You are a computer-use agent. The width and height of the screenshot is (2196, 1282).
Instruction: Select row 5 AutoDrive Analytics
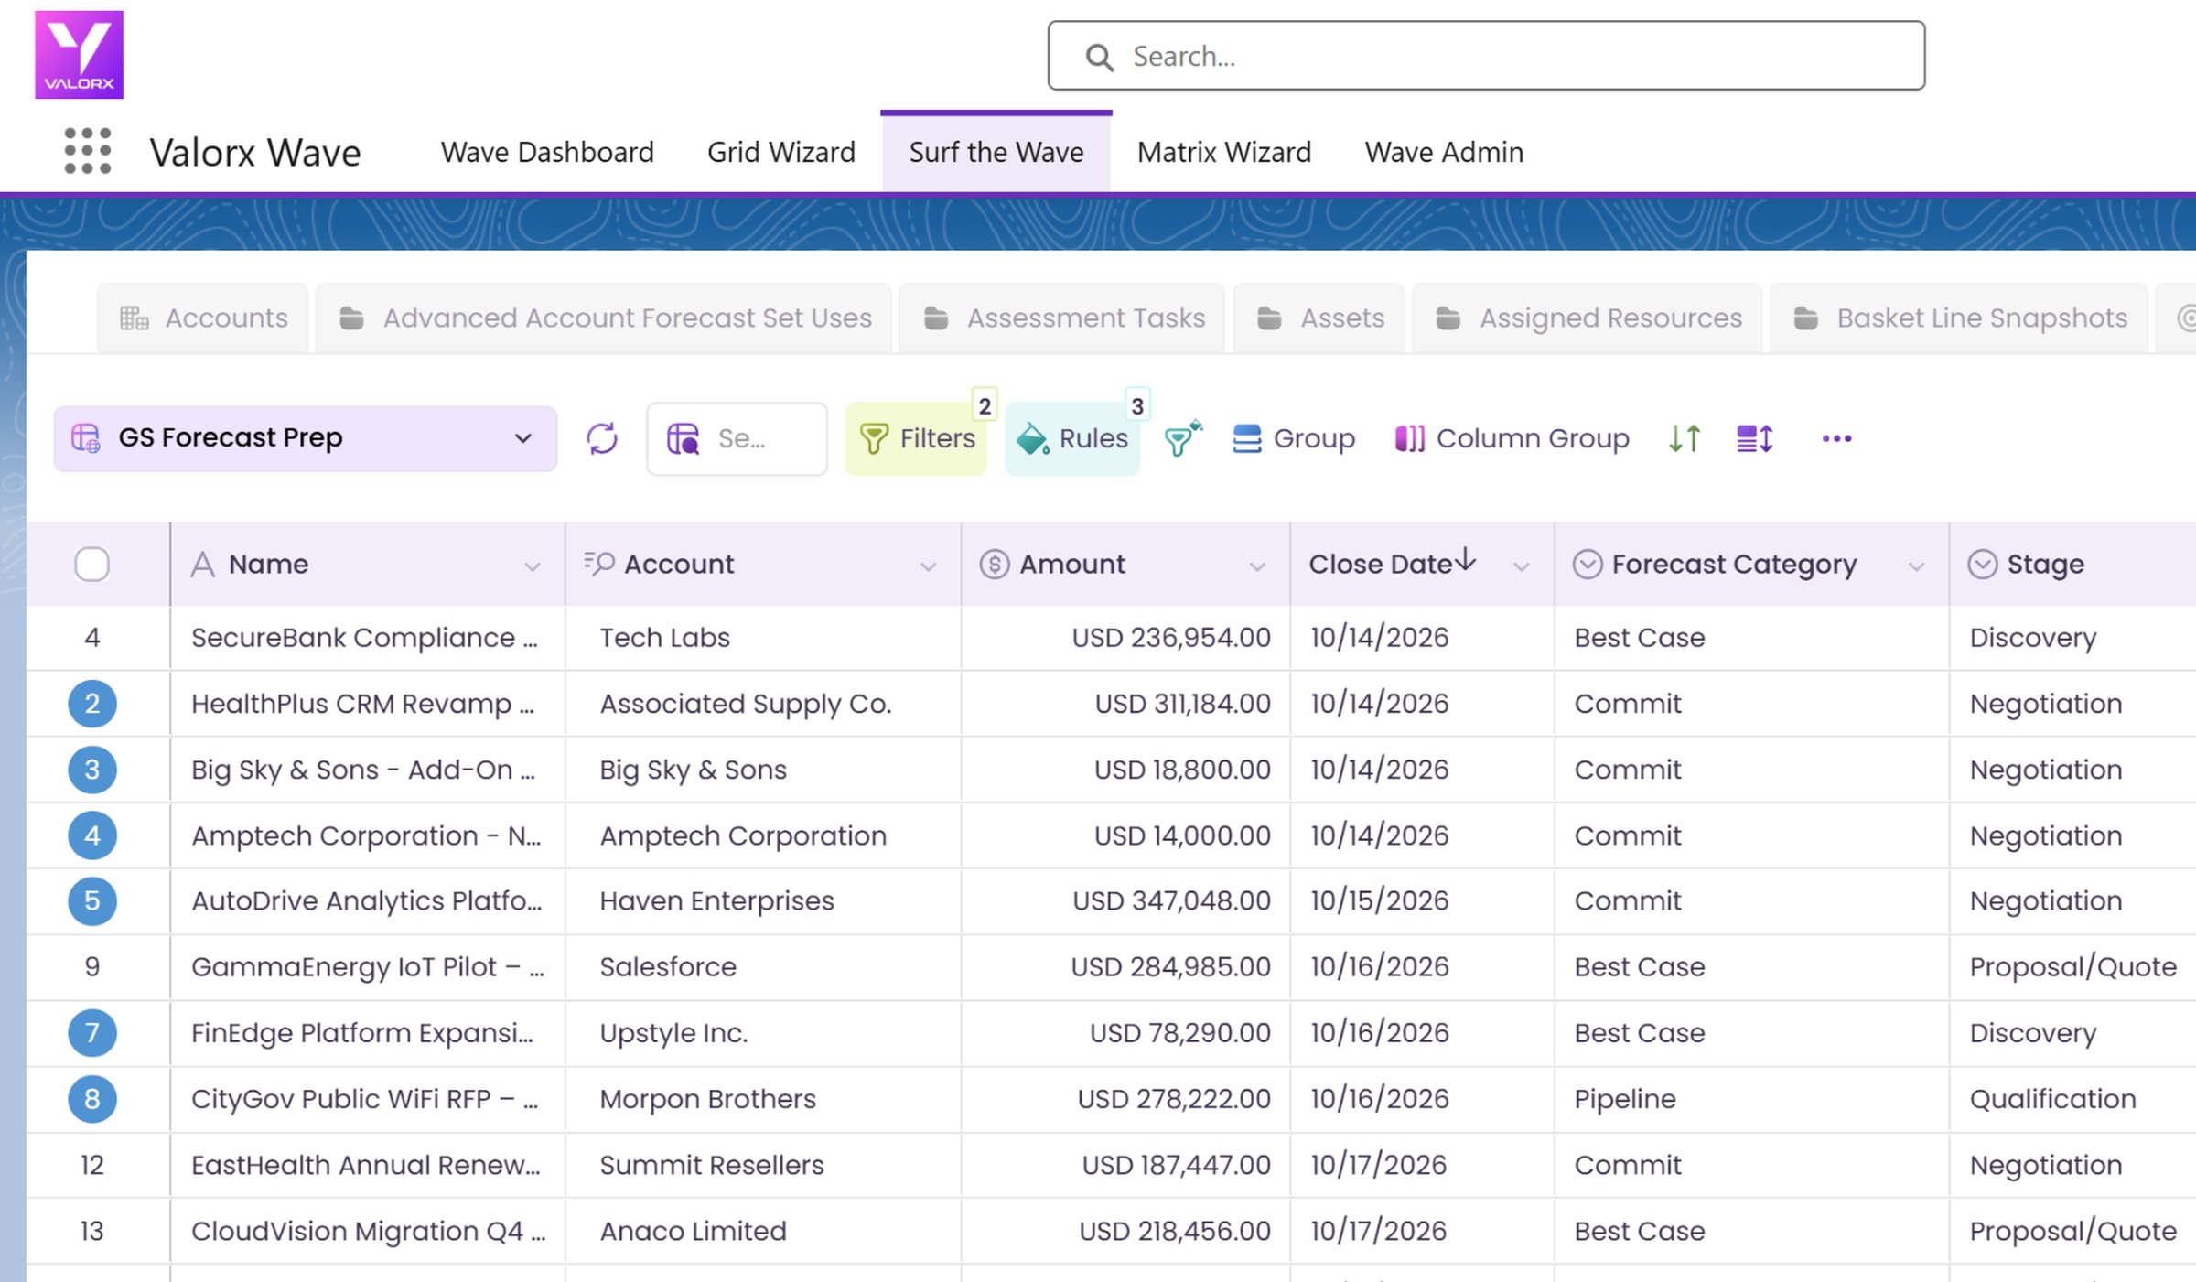[92, 901]
